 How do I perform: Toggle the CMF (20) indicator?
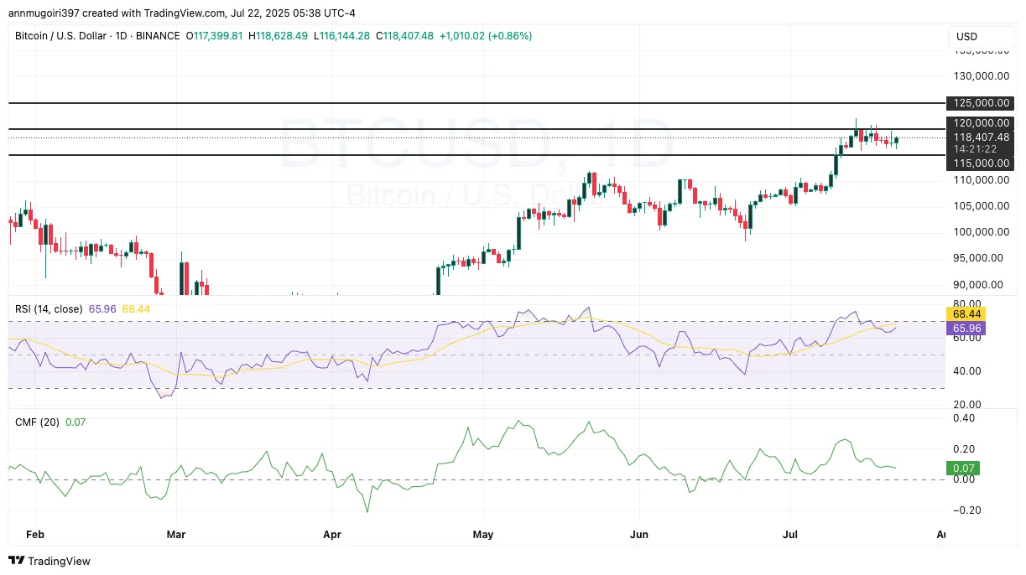tap(38, 422)
